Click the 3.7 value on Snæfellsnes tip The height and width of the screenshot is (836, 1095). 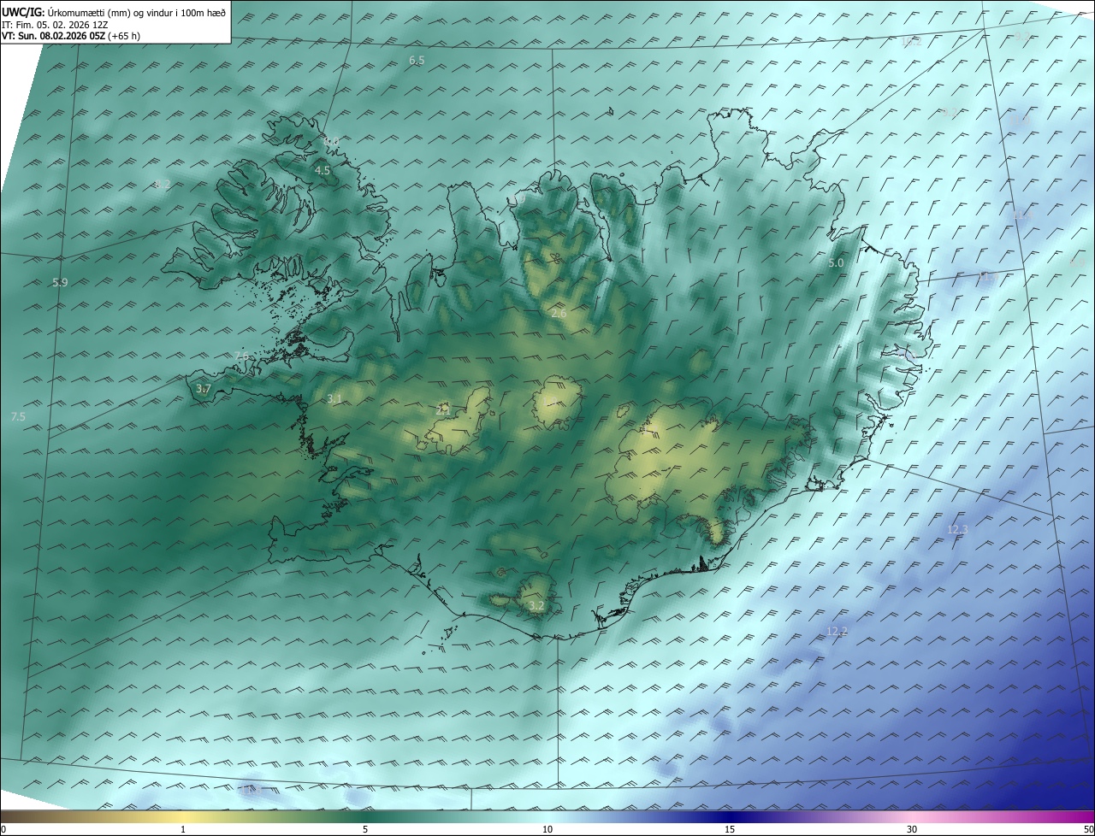click(204, 389)
